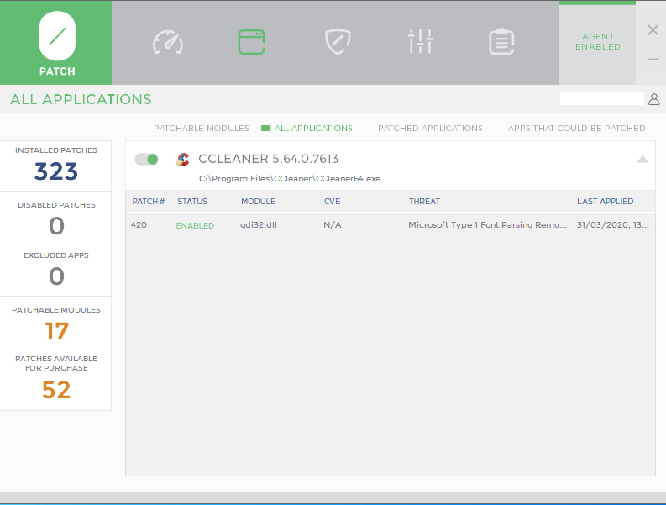Switch to the Patched Applications tab
Screen dimensions: 666x505
click(430, 129)
